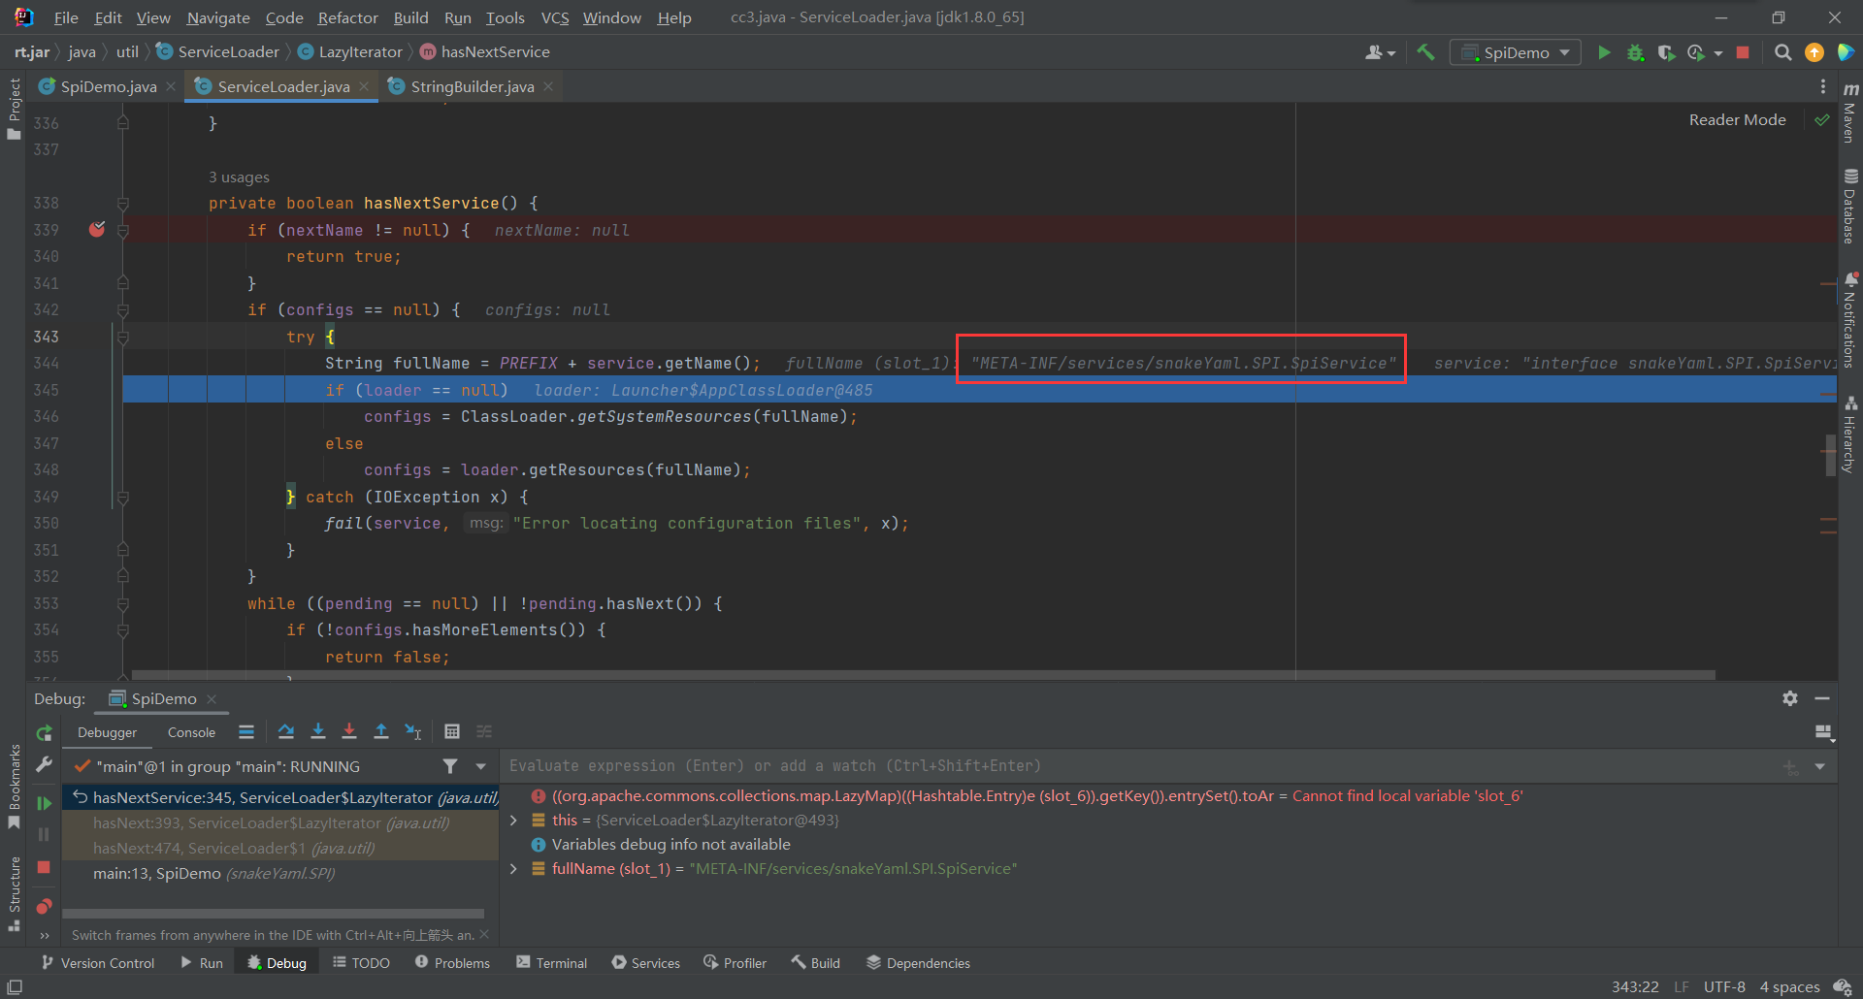Toggle the Hierarchy tool window
Screen dimensions: 1863x999
[1850, 435]
